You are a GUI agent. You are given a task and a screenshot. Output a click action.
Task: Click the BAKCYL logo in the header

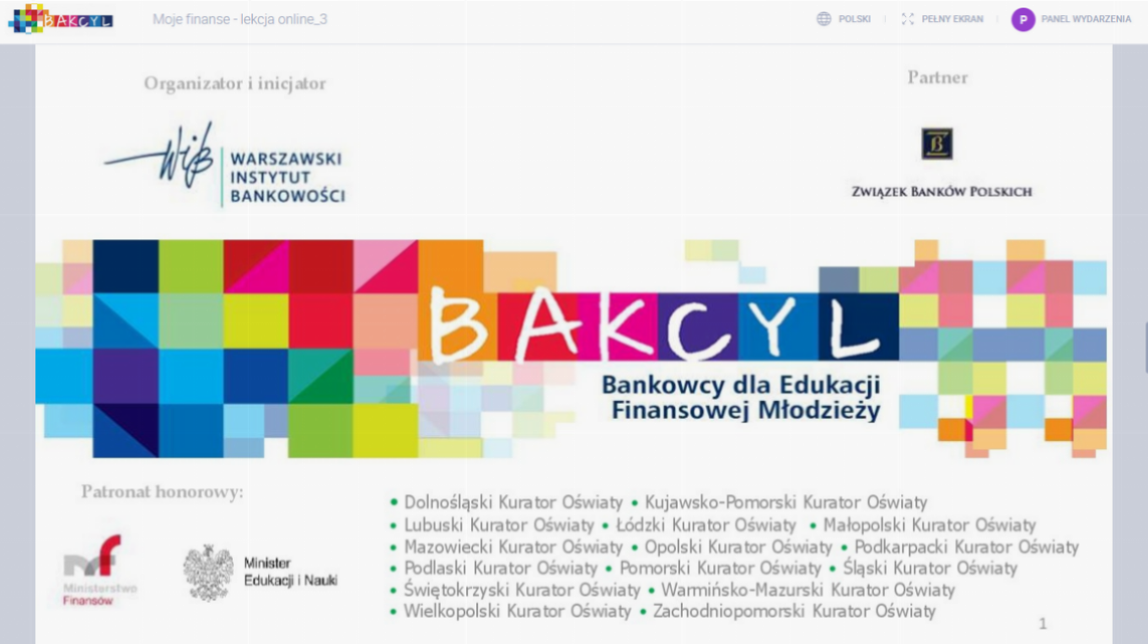click(x=61, y=19)
